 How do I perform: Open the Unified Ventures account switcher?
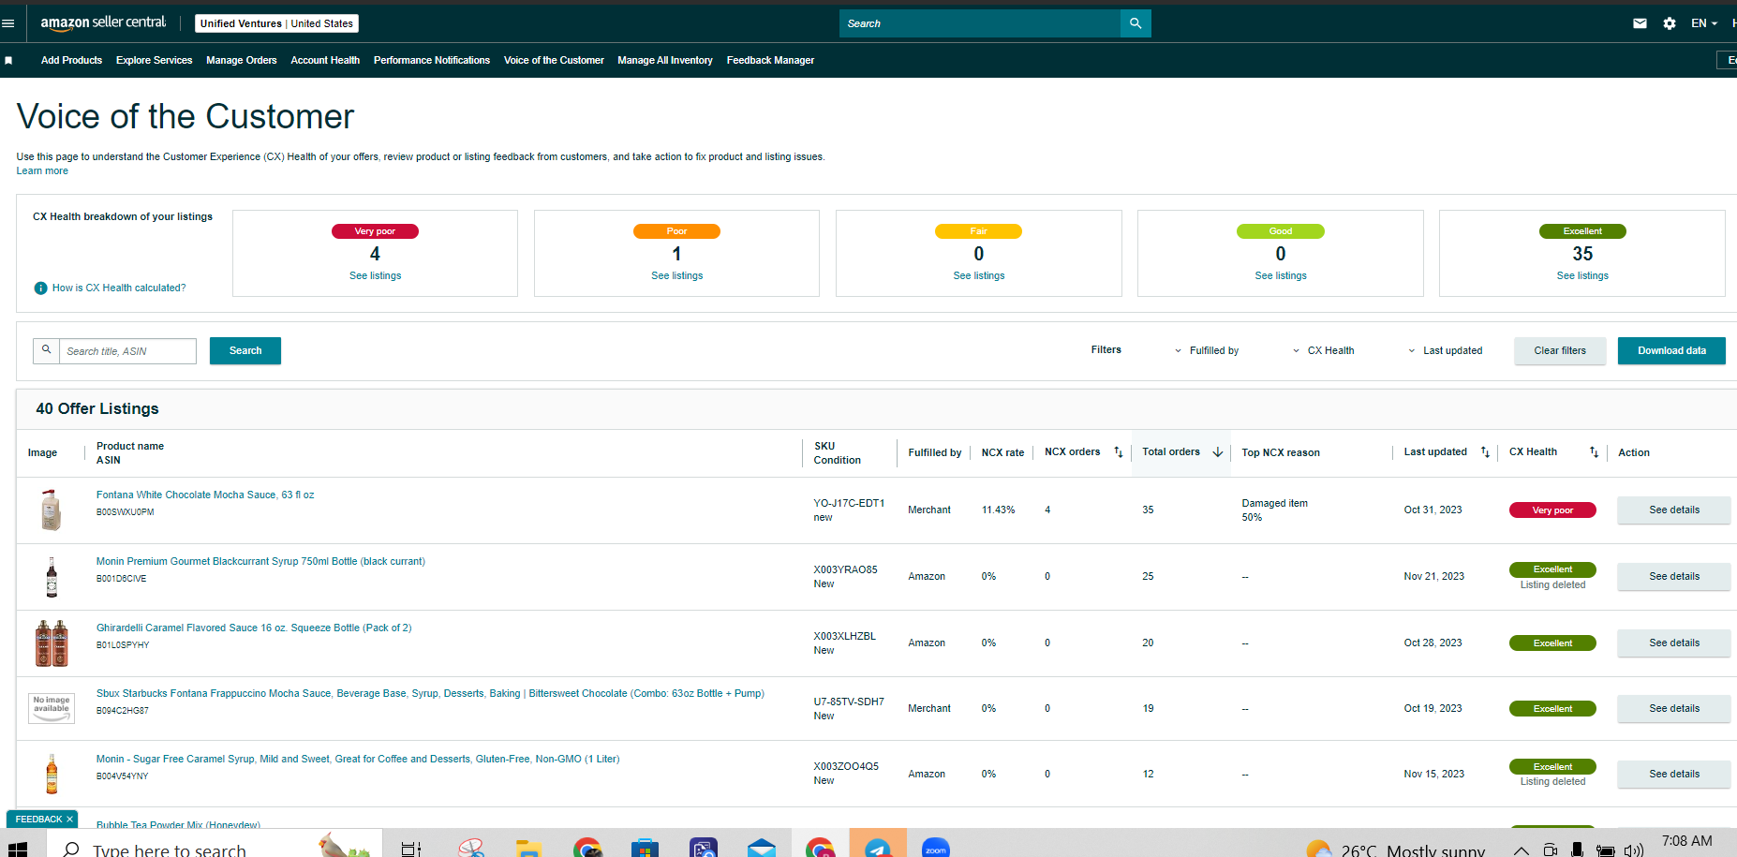click(276, 23)
